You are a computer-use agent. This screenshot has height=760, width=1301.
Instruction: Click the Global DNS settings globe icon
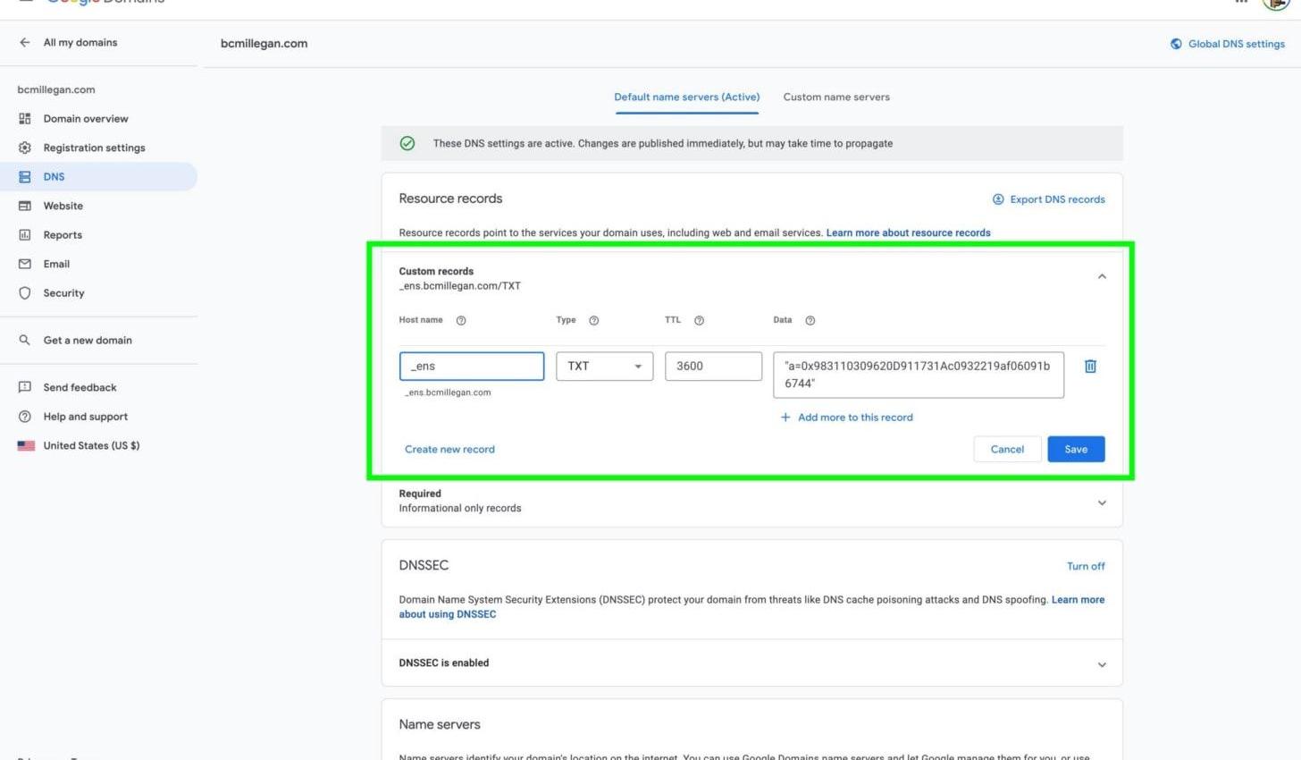coord(1176,44)
